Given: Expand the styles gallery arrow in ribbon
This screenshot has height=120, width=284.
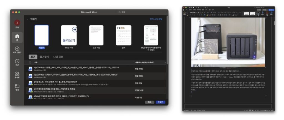Looking at the screenshot, I should tap(255, 13).
